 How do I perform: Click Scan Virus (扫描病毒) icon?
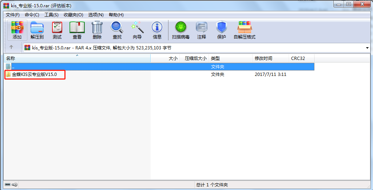181,30
